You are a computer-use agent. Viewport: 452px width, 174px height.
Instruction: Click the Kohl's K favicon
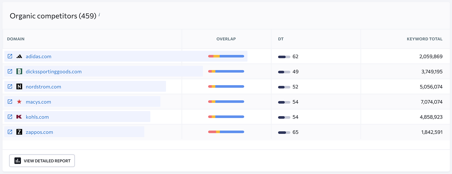coord(19,117)
